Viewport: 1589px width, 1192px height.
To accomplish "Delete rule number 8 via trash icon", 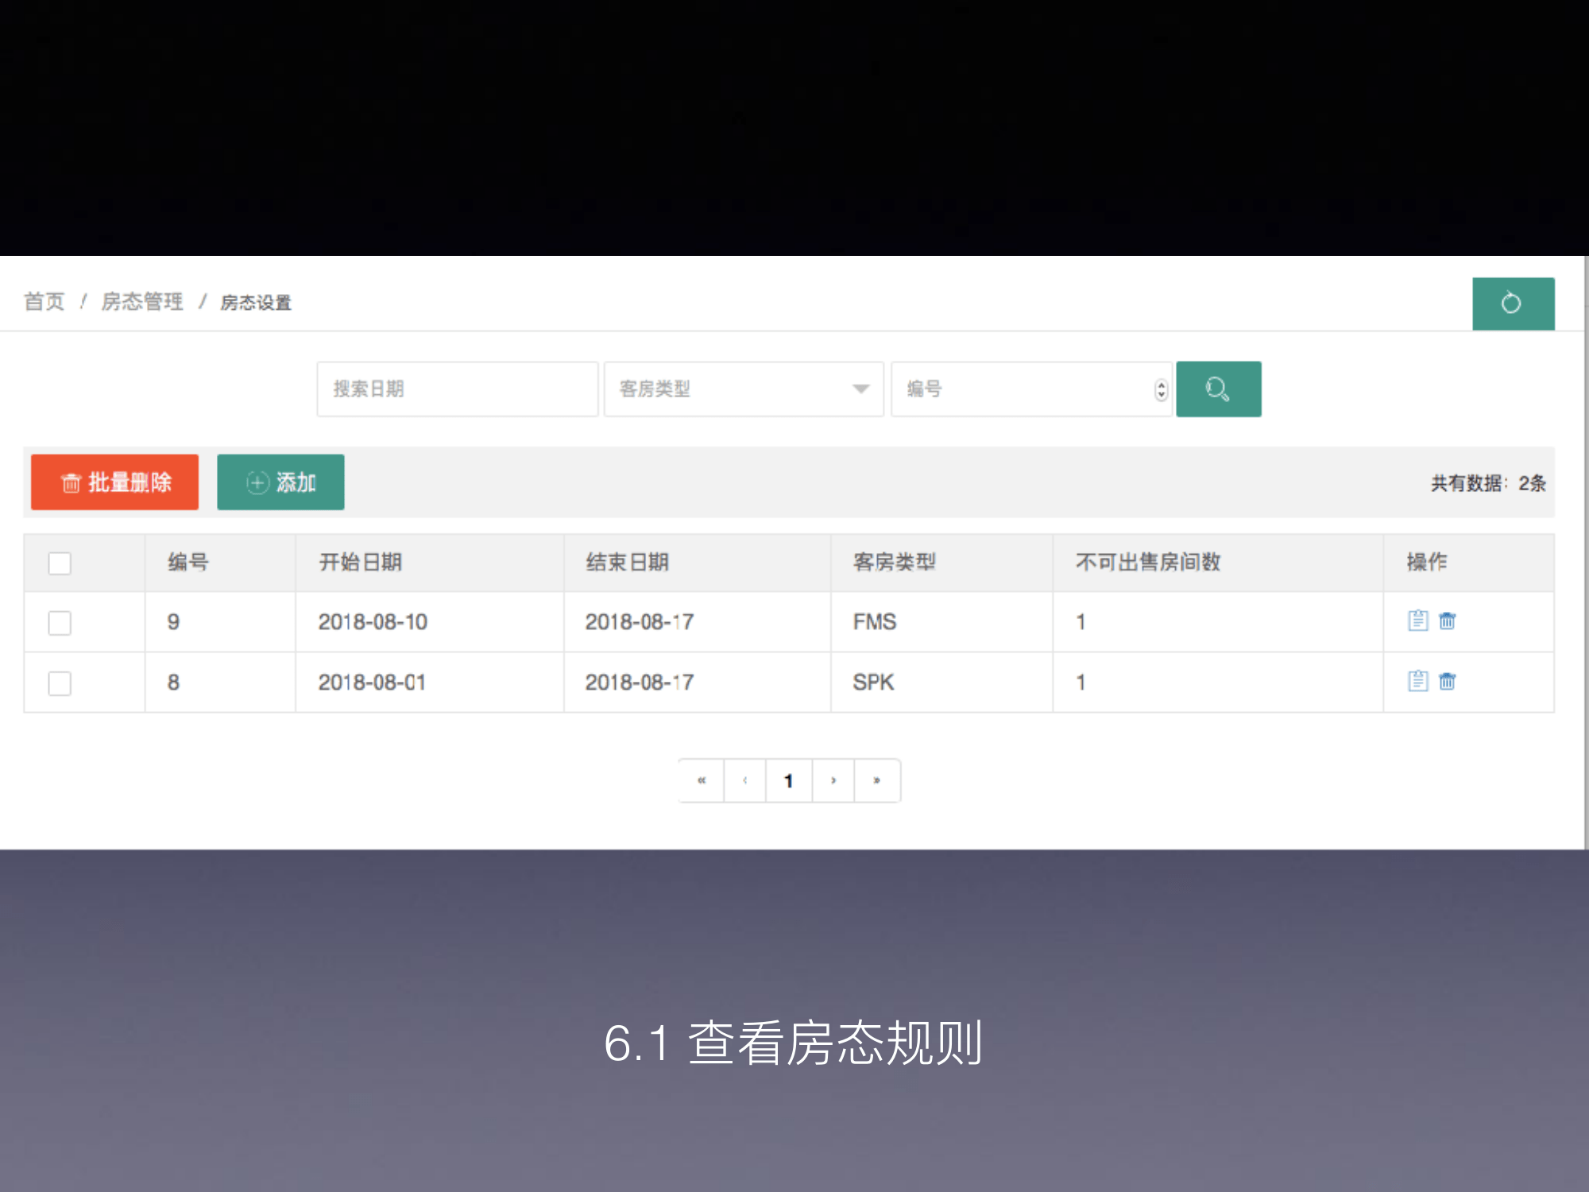I will [1447, 681].
